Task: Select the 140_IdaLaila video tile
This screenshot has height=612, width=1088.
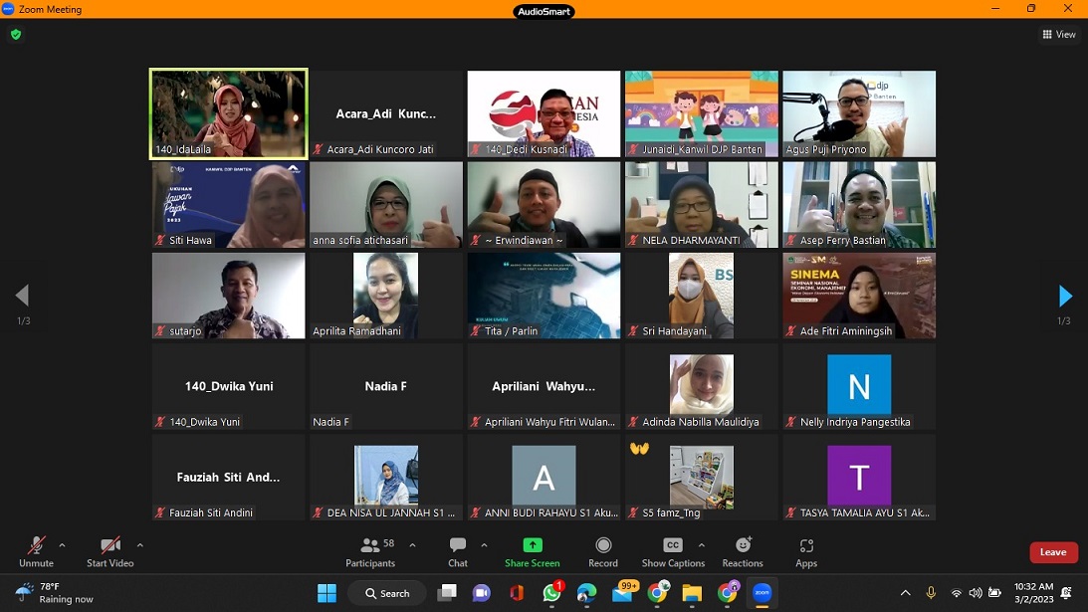Action: point(229,112)
